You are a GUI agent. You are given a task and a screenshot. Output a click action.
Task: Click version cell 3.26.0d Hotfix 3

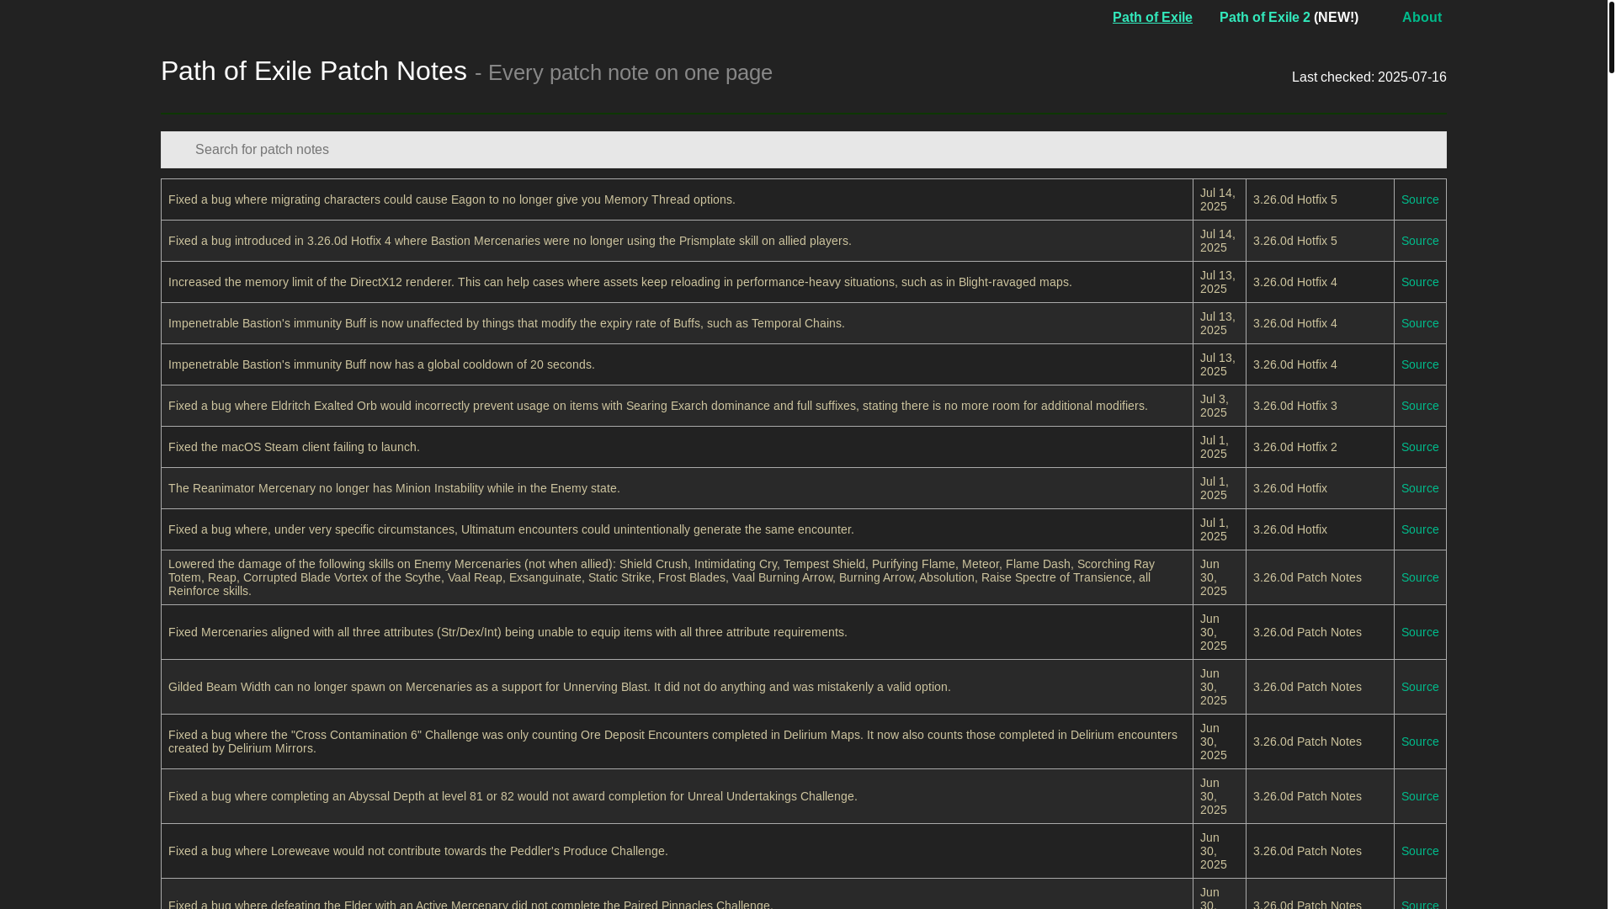(1319, 406)
